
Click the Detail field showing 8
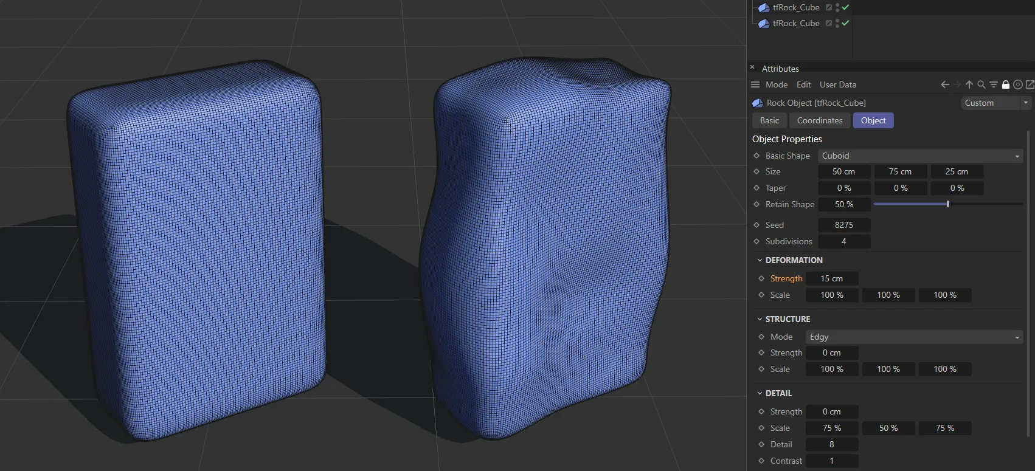pyautogui.click(x=832, y=444)
